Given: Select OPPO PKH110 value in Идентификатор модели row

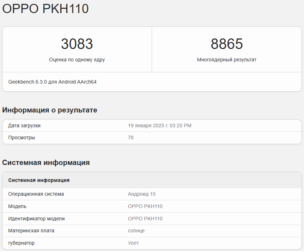Looking at the screenshot, I should point(145,219).
